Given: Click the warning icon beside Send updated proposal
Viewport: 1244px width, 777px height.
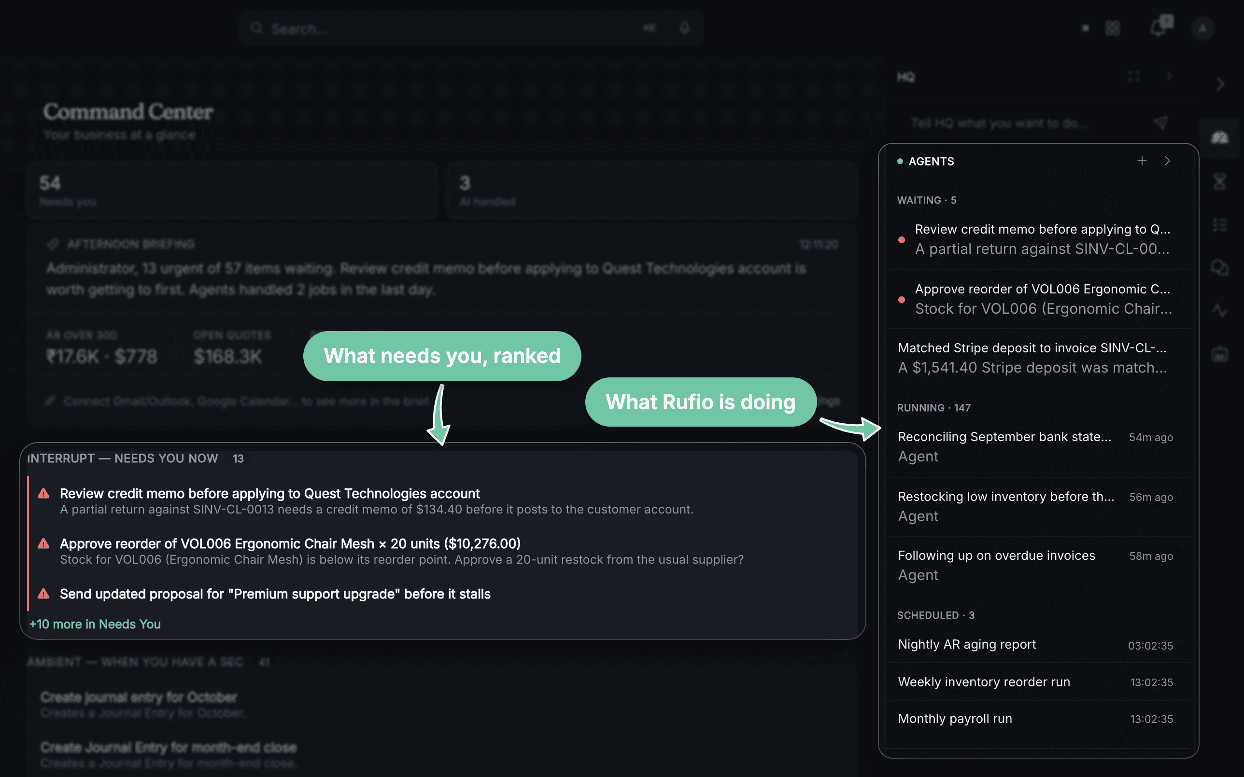Looking at the screenshot, I should (43, 594).
